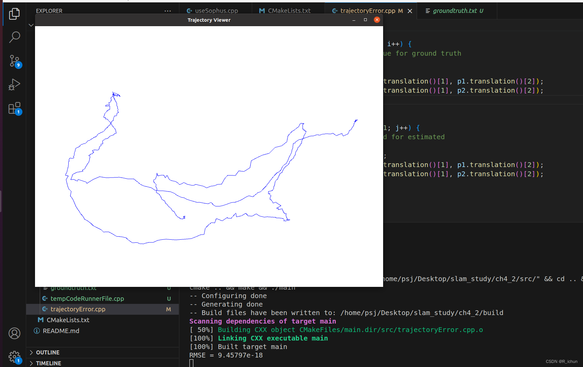Maximize the Trajectory Viewer window

pyautogui.click(x=365, y=20)
